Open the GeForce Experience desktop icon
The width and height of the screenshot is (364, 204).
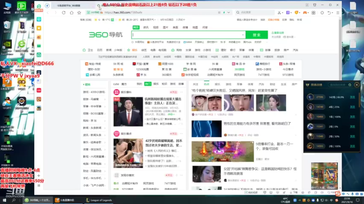(7, 48)
